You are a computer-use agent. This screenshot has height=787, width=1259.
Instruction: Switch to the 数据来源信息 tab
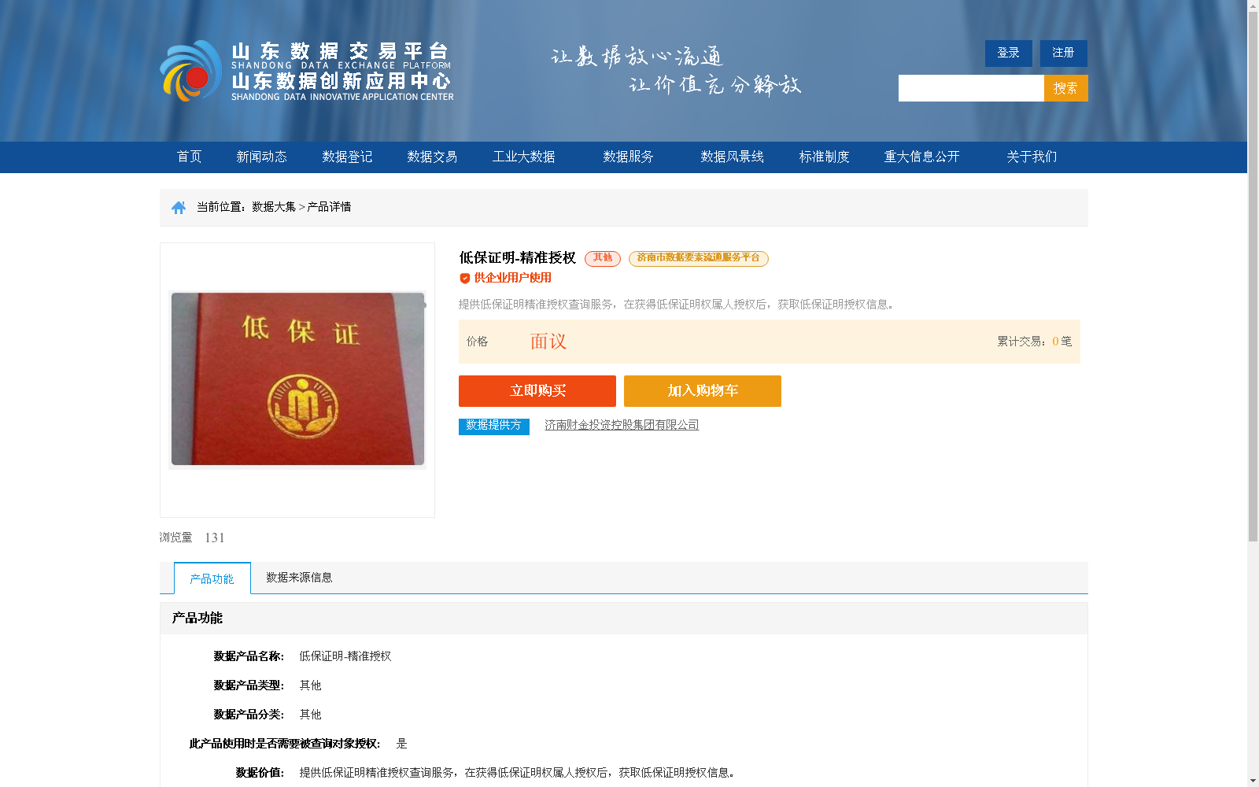click(299, 578)
